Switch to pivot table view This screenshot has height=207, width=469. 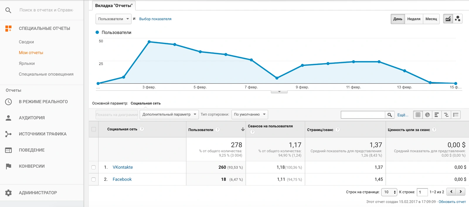456,115
